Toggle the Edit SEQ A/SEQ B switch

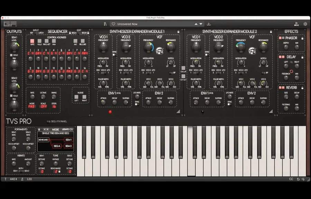tap(79, 33)
